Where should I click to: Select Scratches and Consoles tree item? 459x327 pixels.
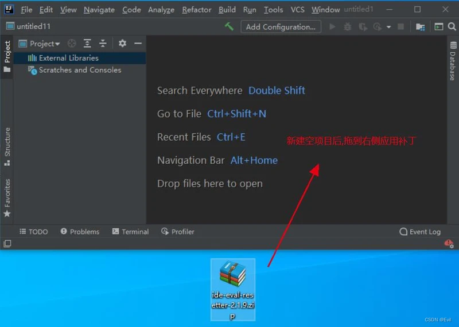click(80, 70)
